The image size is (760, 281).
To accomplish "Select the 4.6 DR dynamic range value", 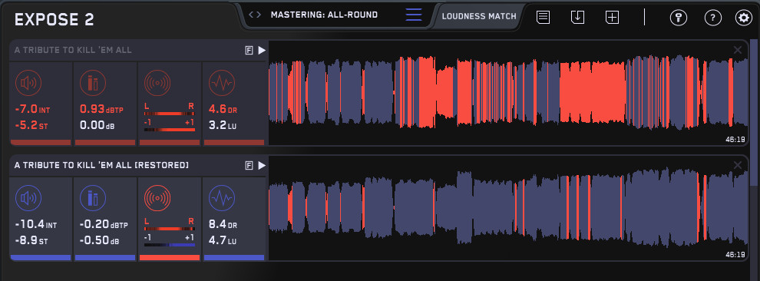I will point(223,110).
